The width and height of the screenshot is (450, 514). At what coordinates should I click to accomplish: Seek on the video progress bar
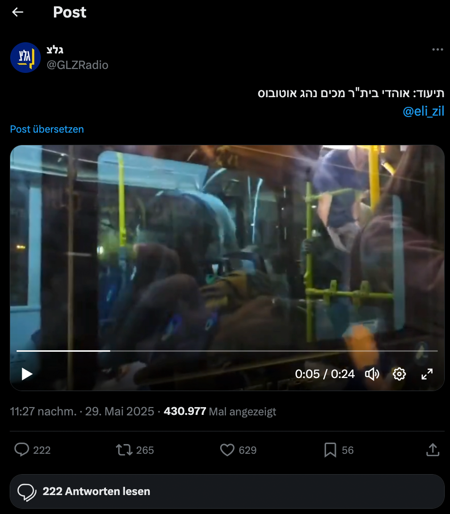click(x=227, y=351)
